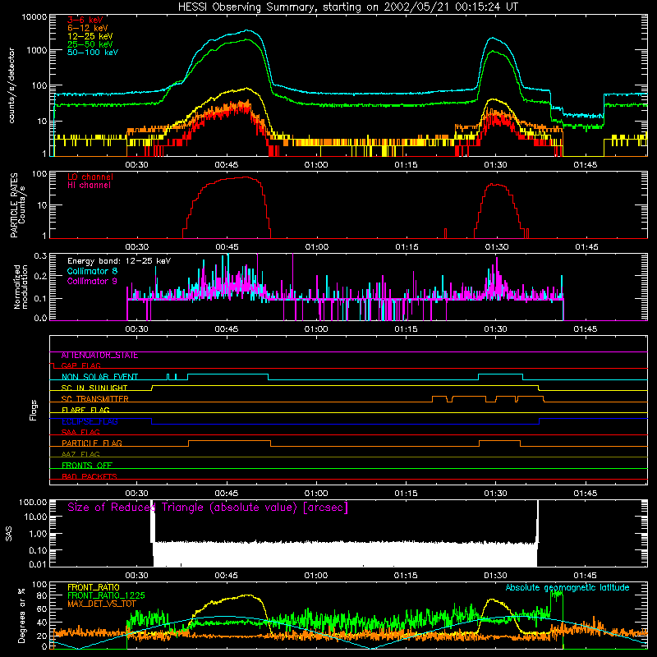Click the yellow 'FRONT_RATIO' legend label
This screenshot has width=657, height=657.
(94, 588)
